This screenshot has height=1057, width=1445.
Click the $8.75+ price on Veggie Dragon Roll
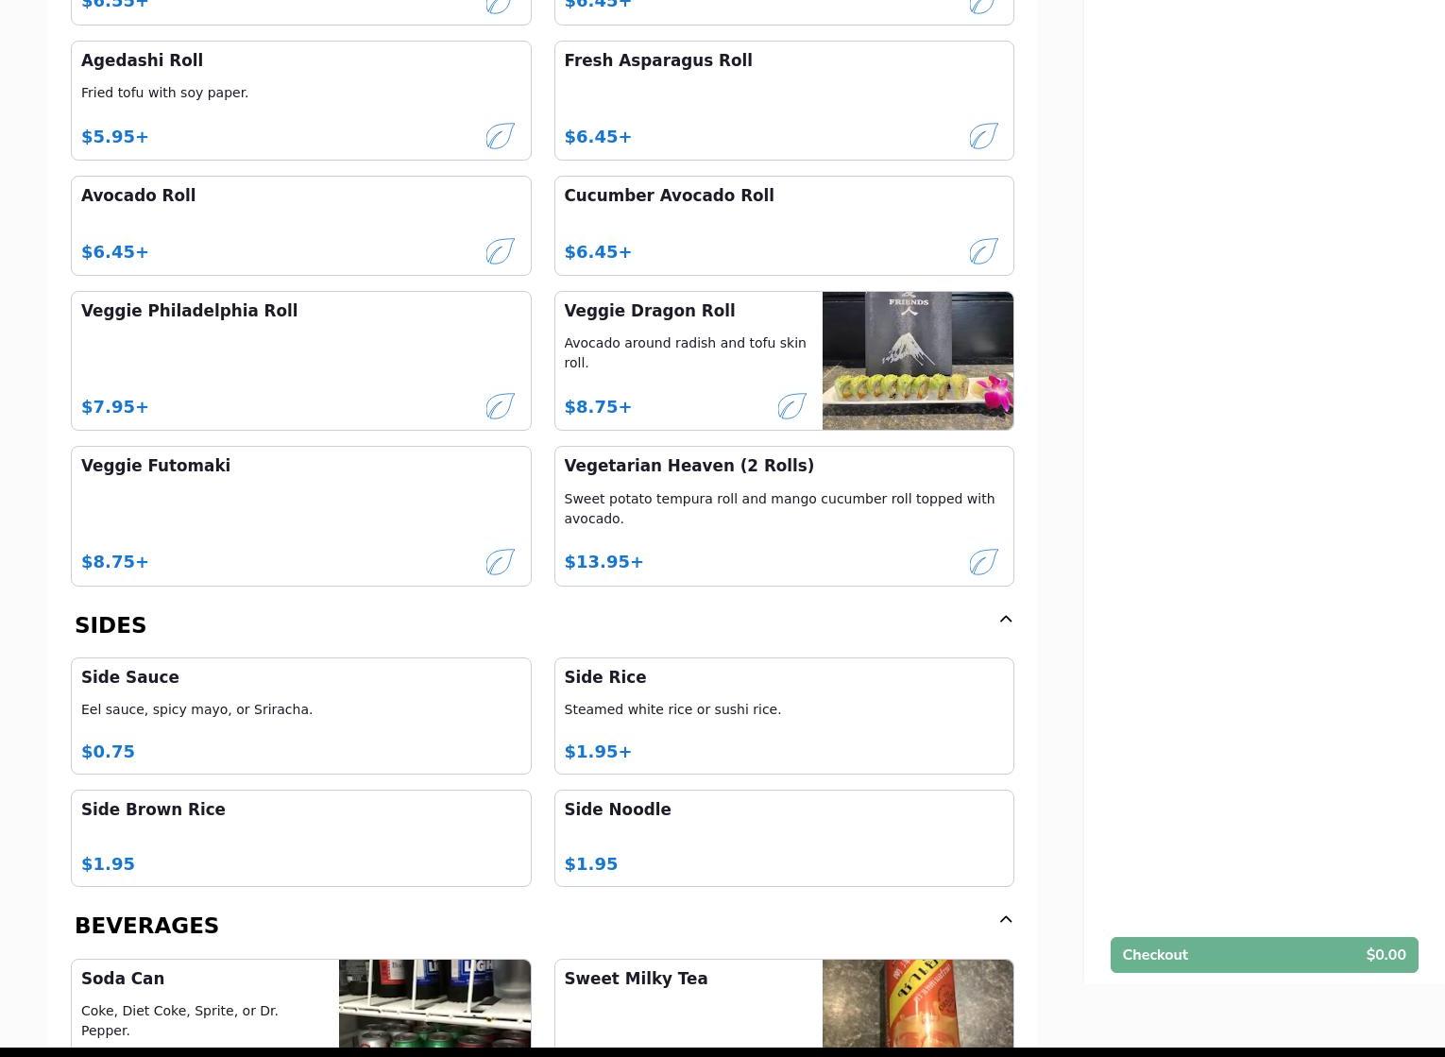tap(598, 407)
